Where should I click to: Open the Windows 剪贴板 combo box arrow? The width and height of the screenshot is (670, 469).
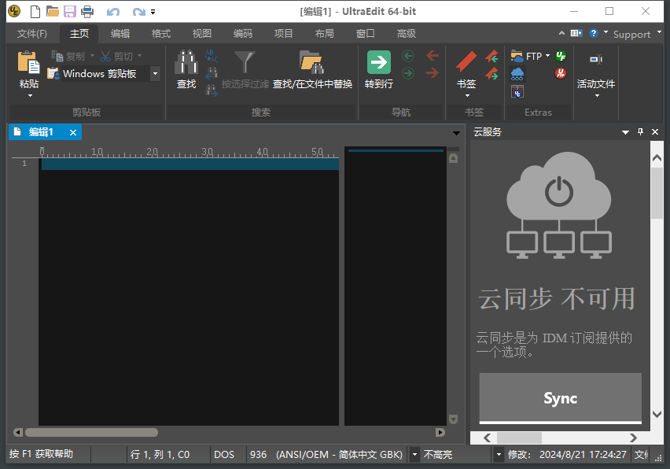pyautogui.click(x=155, y=73)
